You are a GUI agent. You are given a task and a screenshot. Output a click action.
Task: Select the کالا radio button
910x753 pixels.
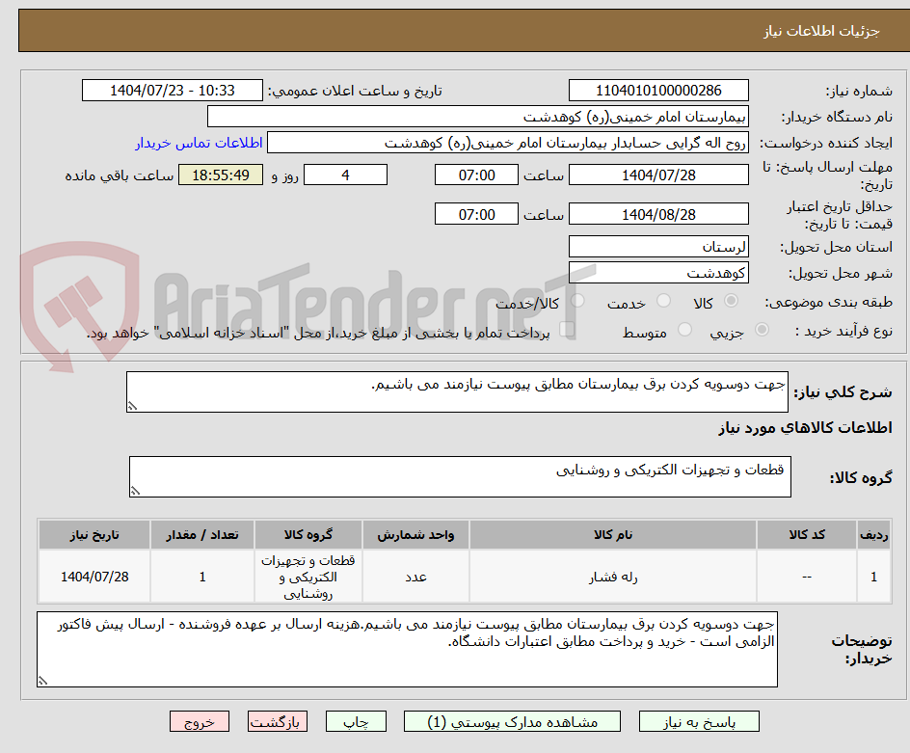[731, 301]
